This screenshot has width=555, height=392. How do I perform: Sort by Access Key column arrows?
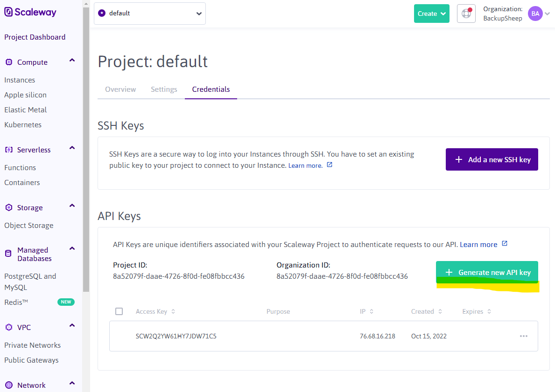click(x=173, y=311)
